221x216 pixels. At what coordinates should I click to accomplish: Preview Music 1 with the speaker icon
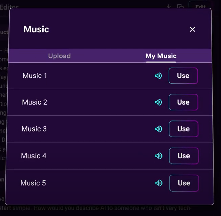pos(158,76)
